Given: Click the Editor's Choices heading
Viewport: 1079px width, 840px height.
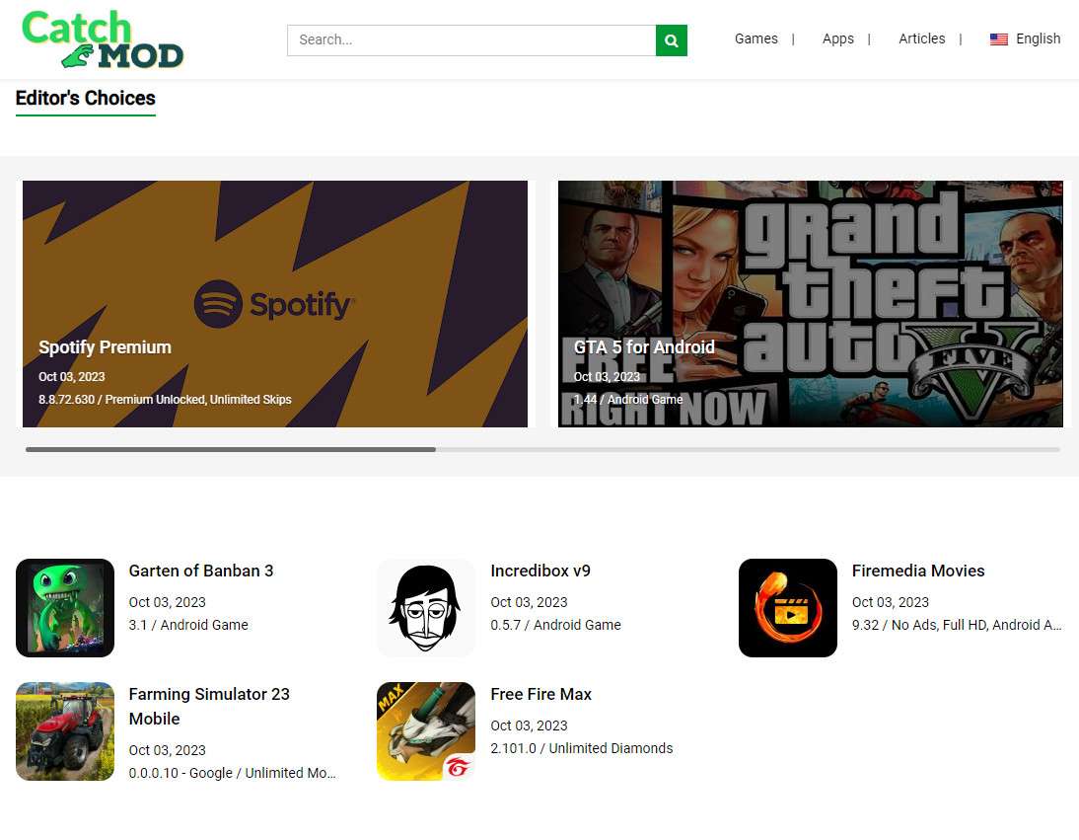Looking at the screenshot, I should coord(86,98).
